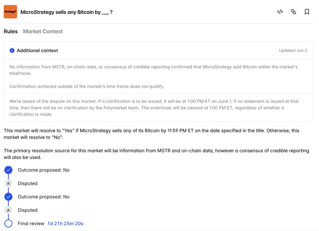319x231 pixels.
Task: Click the market title heading
Action: pos(66,12)
